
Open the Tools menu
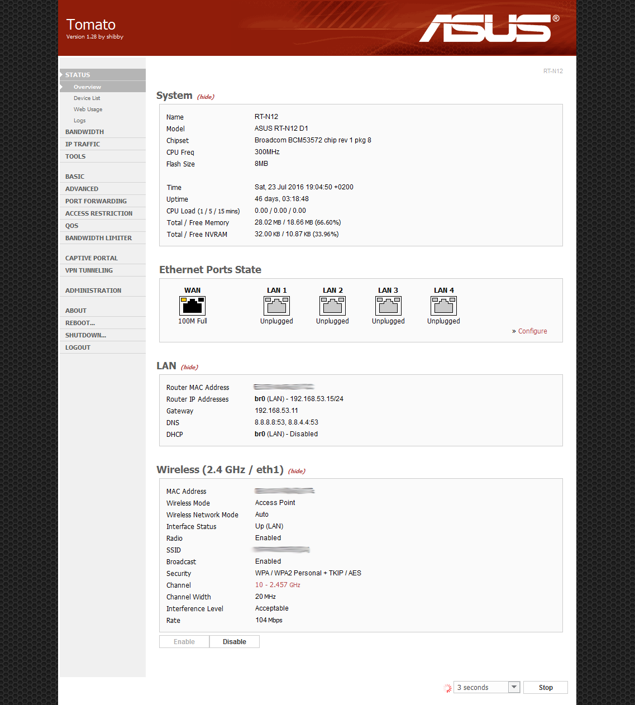pos(103,156)
